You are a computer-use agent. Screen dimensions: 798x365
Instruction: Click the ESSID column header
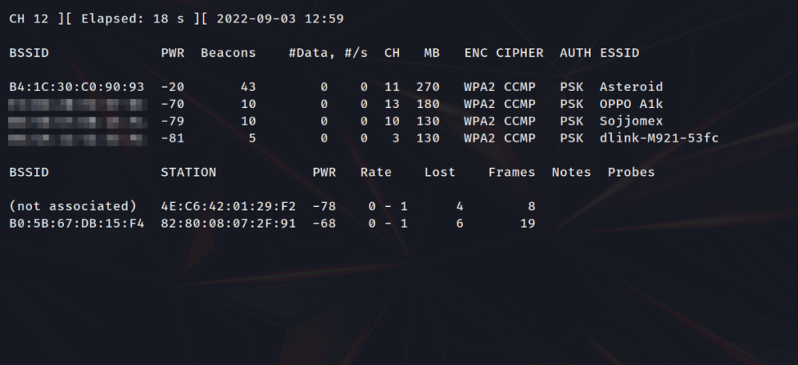(x=620, y=53)
